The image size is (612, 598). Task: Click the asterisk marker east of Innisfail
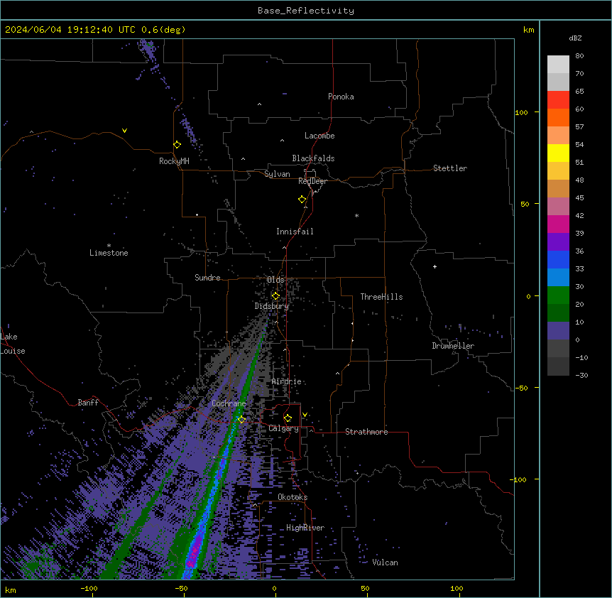pos(356,215)
